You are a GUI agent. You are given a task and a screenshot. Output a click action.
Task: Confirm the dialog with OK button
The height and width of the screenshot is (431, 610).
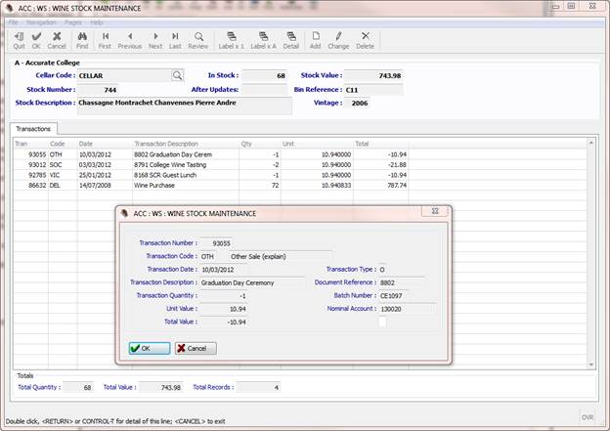[x=149, y=348]
